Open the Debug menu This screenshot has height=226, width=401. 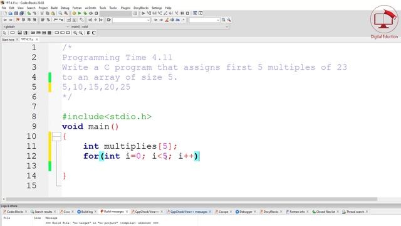pos(65,8)
